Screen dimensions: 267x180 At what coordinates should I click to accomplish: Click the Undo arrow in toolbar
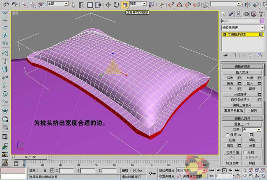coord(6,5)
